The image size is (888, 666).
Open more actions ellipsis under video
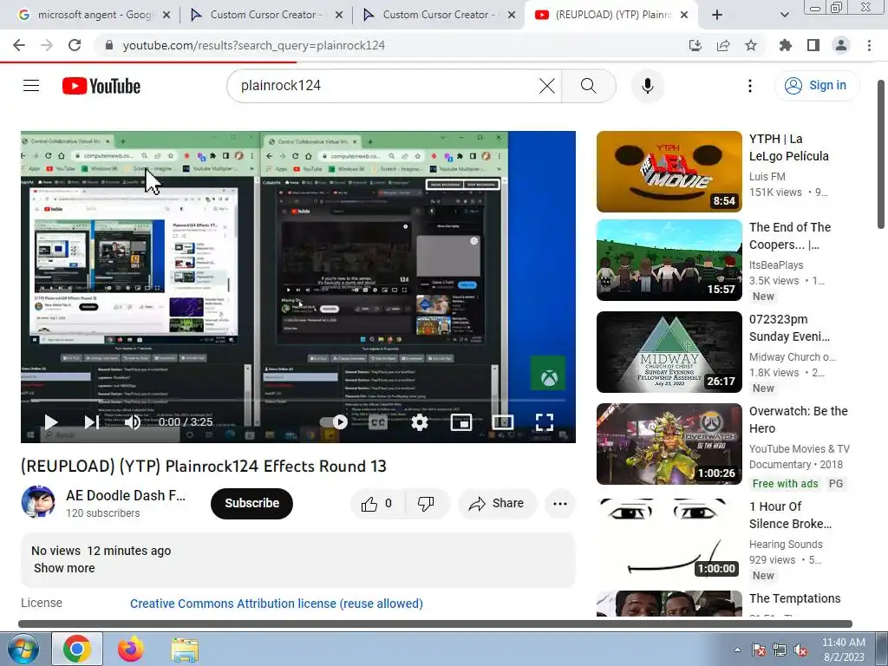(x=559, y=504)
